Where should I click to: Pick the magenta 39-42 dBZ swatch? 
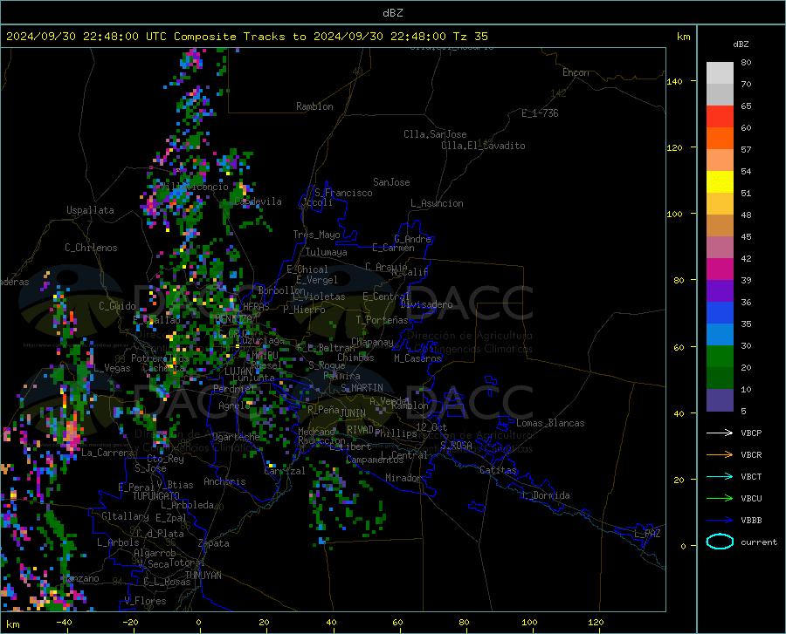click(720, 269)
